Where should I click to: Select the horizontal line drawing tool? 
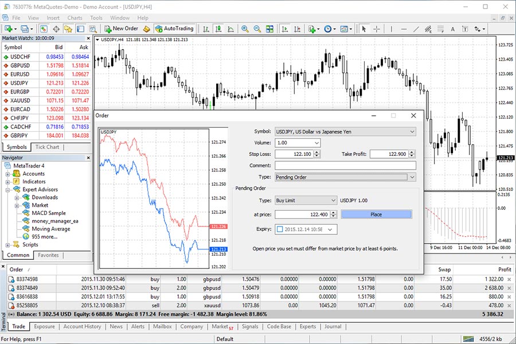(404, 29)
